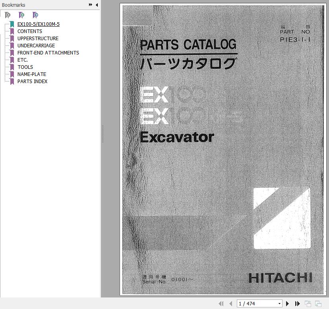Jump to the last page

297,303
